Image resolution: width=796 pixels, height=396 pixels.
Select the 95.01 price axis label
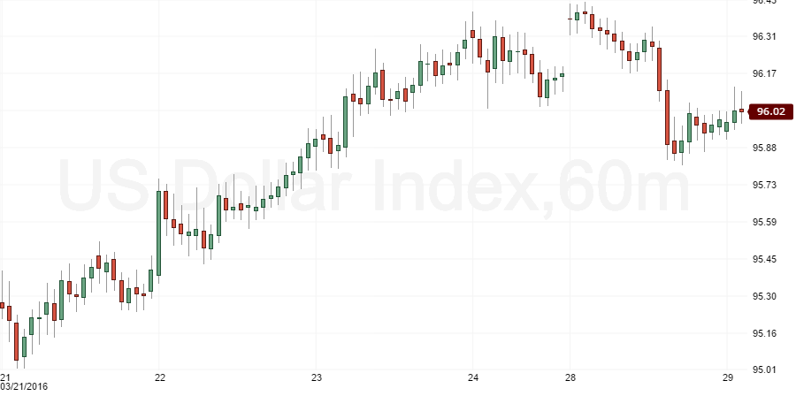tap(764, 369)
